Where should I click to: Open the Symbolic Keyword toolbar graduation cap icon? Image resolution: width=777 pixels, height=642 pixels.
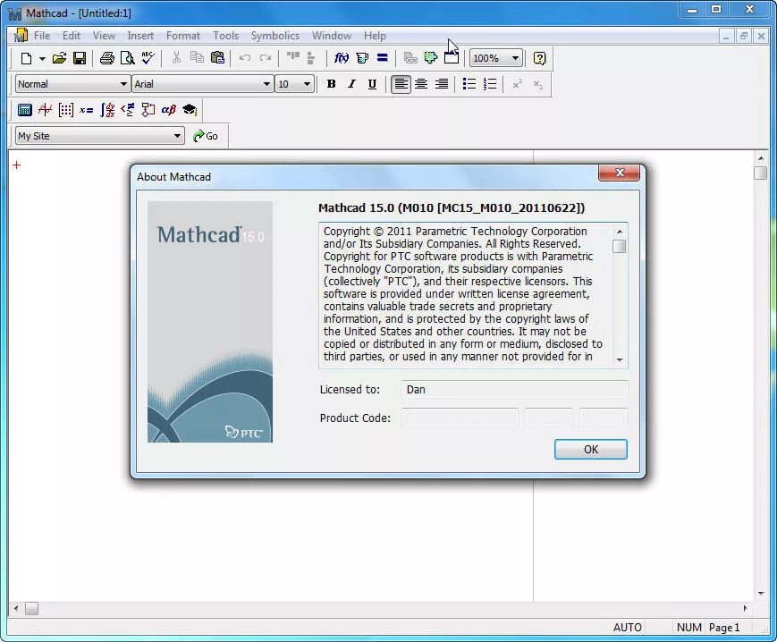[x=190, y=109]
